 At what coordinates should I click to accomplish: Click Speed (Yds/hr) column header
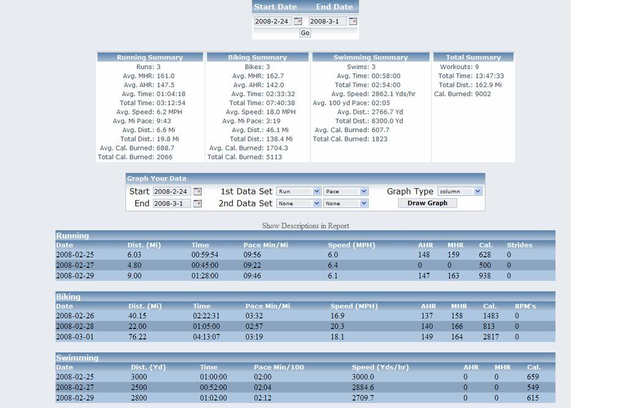[x=380, y=367]
